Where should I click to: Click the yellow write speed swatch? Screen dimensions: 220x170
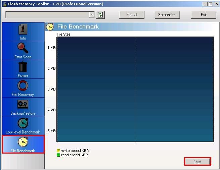[58, 151]
